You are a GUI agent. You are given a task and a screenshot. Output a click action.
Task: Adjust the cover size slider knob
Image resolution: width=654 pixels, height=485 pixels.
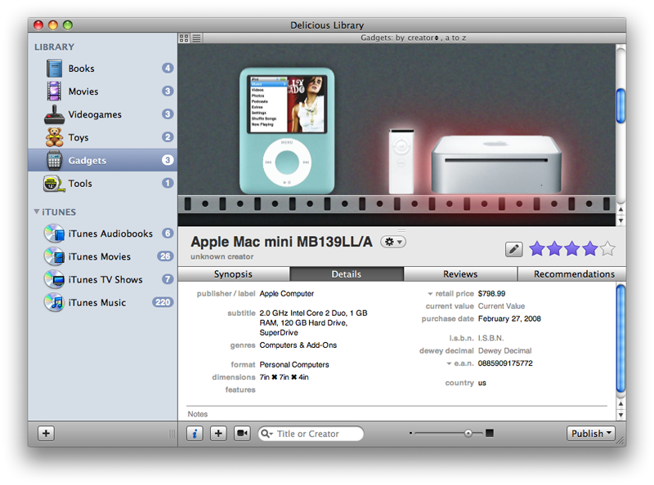tap(468, 434)
